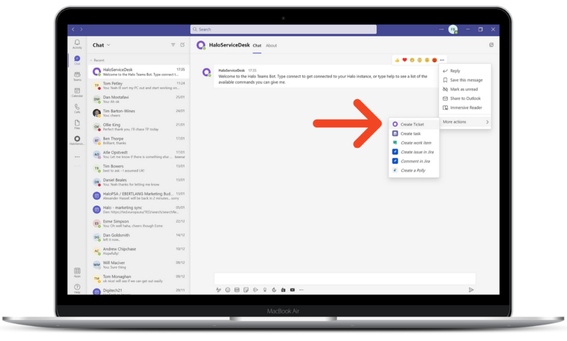
Task: Open Files in the left sidebar
Action: click(x=77, y=125)
